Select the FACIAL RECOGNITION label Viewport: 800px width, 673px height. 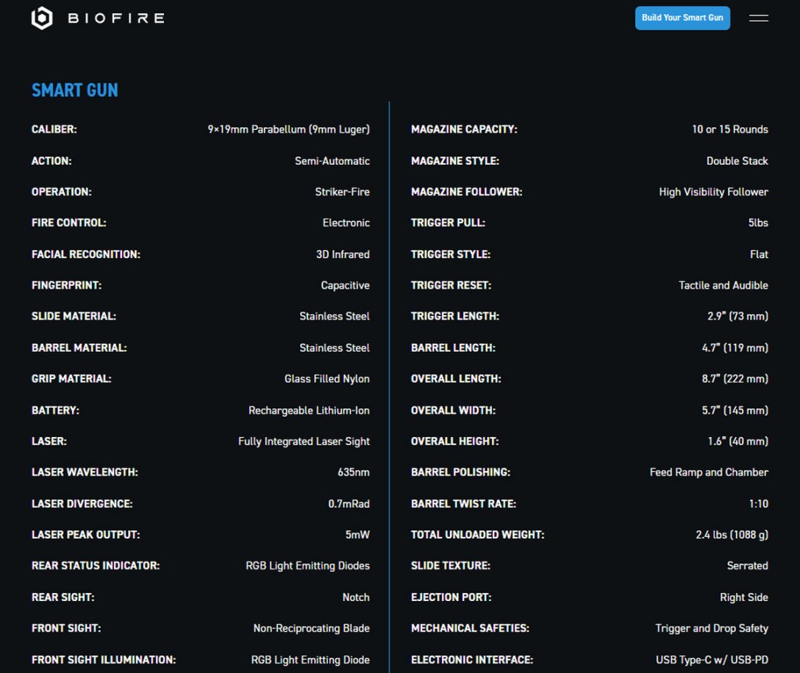pyautogui.click(x=85, y=254)
